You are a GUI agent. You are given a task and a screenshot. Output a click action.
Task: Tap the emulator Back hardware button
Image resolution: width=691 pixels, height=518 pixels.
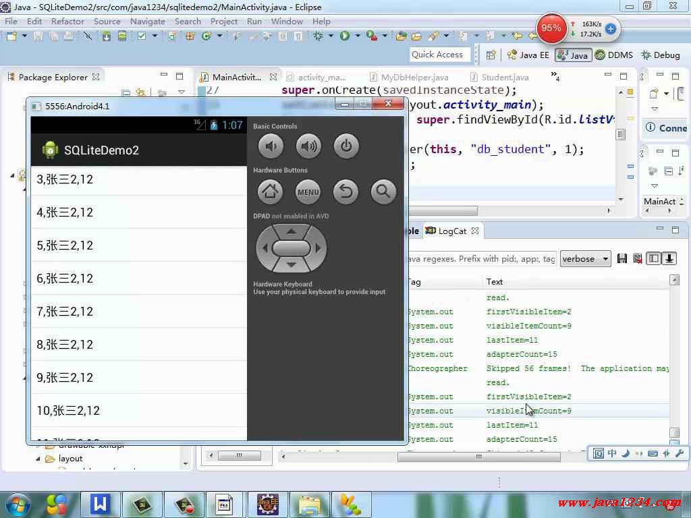[x=346, y=192]
